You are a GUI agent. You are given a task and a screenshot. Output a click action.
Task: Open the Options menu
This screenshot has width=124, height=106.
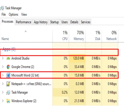pos(14,15)
